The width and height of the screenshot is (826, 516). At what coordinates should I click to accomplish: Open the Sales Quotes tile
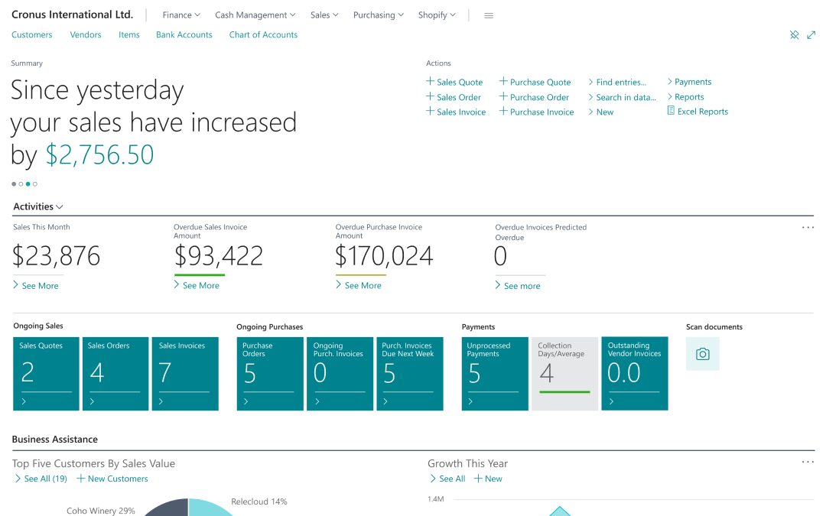tap(46, 373)
